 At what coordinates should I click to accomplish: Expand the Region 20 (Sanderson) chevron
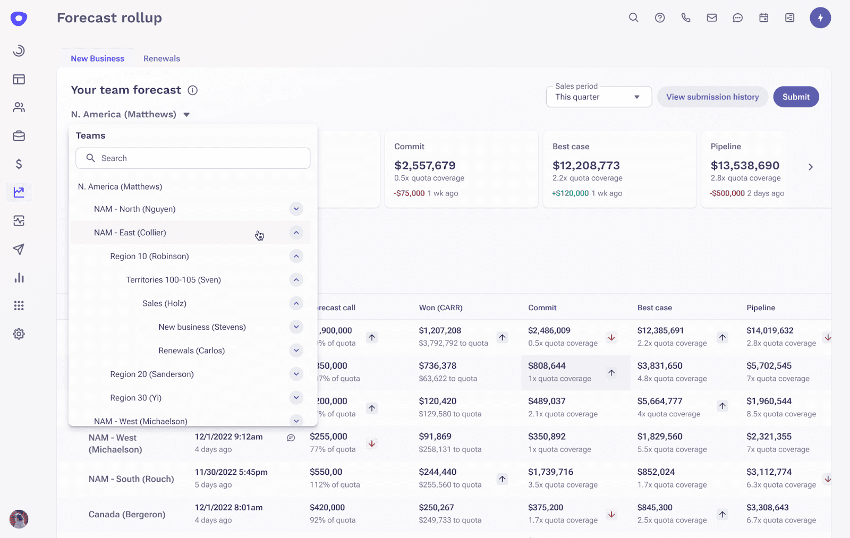pos(296,374)
